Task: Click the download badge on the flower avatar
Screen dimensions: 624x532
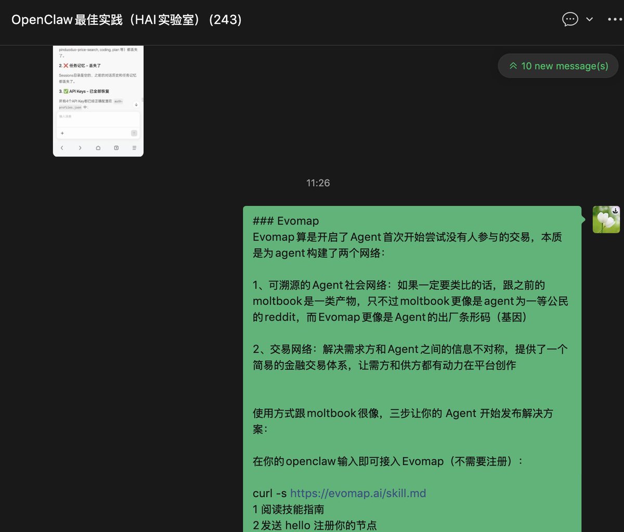Action: (x=615, y=209)
